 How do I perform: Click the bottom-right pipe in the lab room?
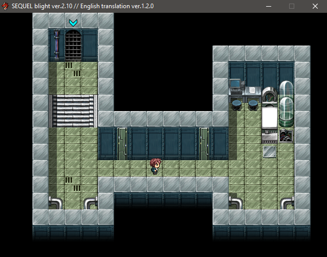[287, 203]
